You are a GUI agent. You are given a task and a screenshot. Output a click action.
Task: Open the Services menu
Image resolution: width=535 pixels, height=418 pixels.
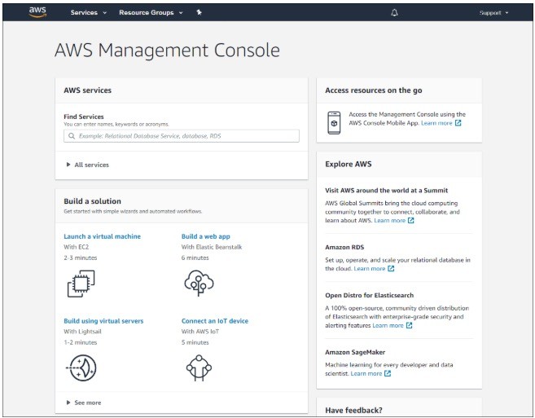pos(89,13)
